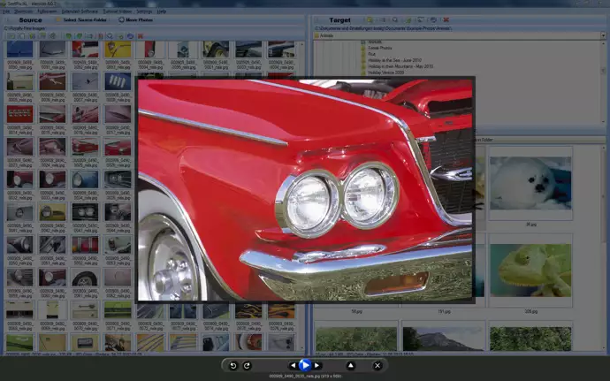Click the up arrow eject icon
610x381 pixels.
350,365
